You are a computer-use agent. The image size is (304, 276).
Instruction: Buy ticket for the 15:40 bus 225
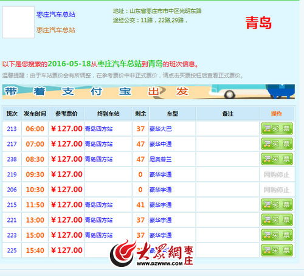pos(277,250)
